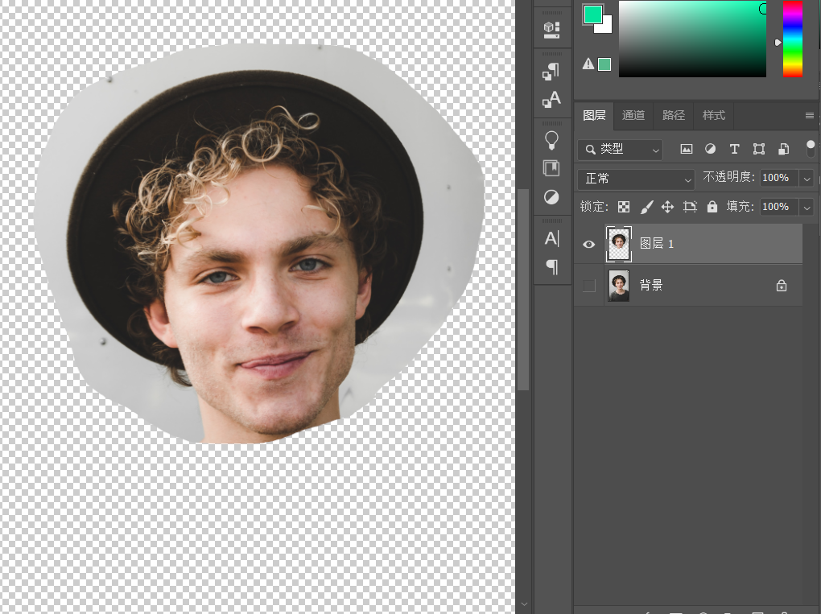Filter layers by pixel image type
This screenshot has height=614, width=821.
(686, 149)
